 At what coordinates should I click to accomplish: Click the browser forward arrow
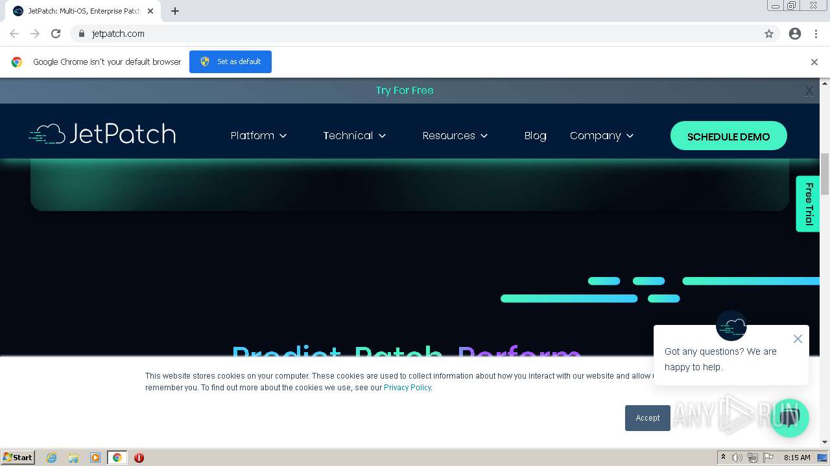(35, 34)
